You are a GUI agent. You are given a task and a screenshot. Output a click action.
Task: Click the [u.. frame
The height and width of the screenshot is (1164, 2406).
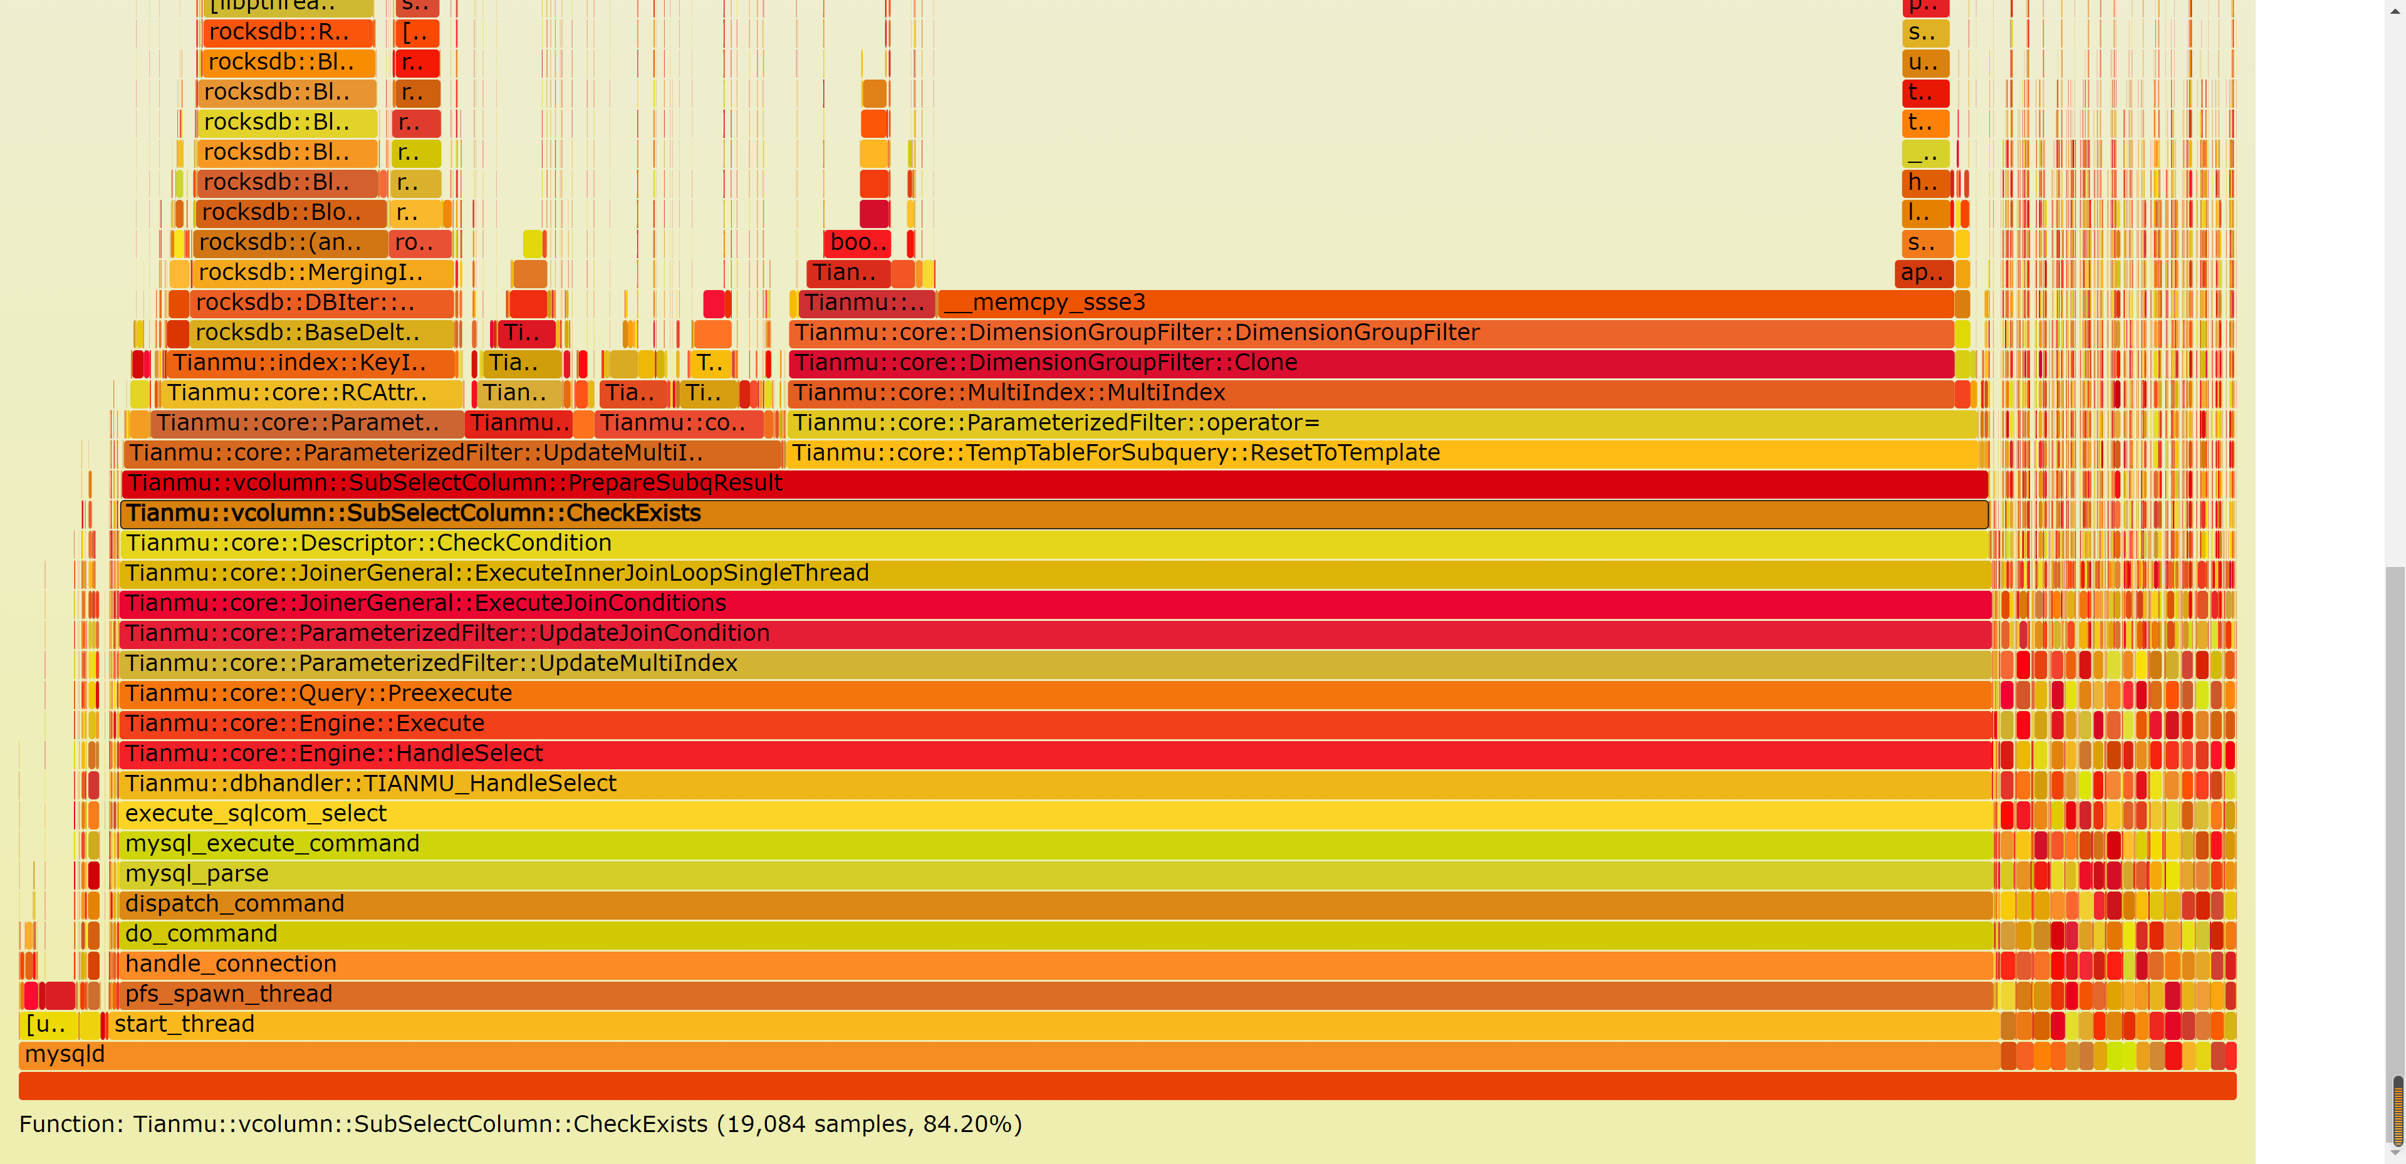(x=49, y=1025)
